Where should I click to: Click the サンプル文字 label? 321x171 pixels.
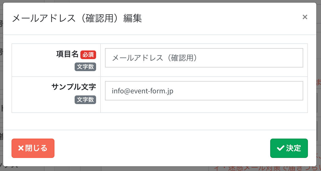click(74, 87)
